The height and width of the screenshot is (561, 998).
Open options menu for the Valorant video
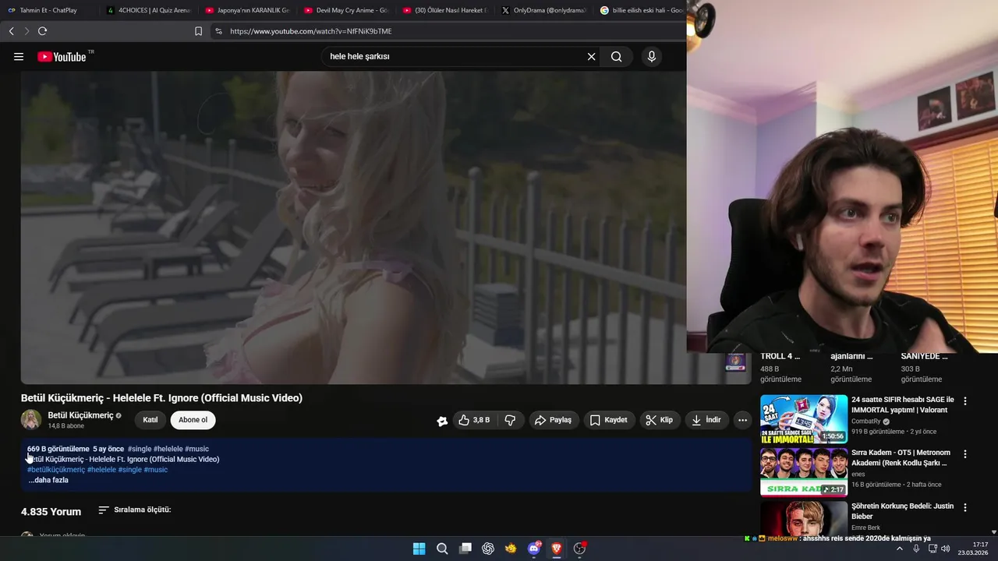[x=965, y=401]
